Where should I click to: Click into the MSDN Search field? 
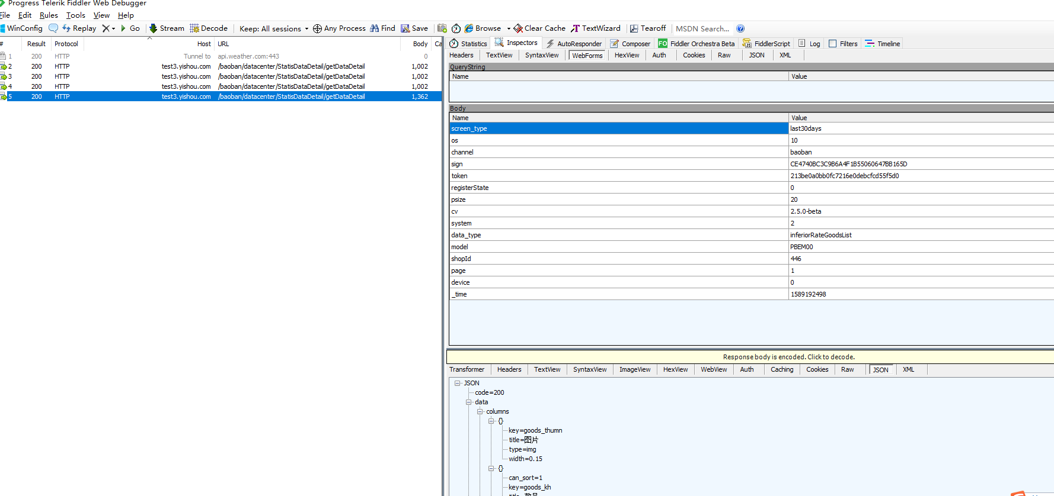click(x=702, y=28)
